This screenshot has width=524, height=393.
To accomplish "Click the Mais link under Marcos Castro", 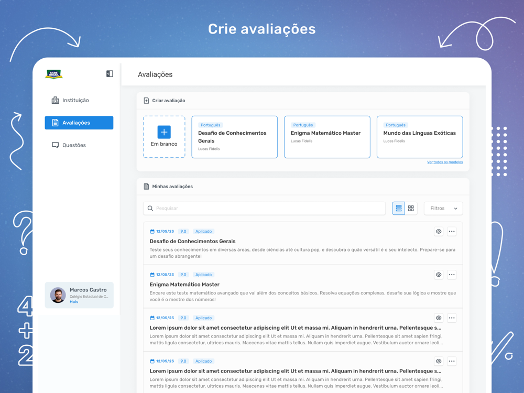I will tap(74, 302).
